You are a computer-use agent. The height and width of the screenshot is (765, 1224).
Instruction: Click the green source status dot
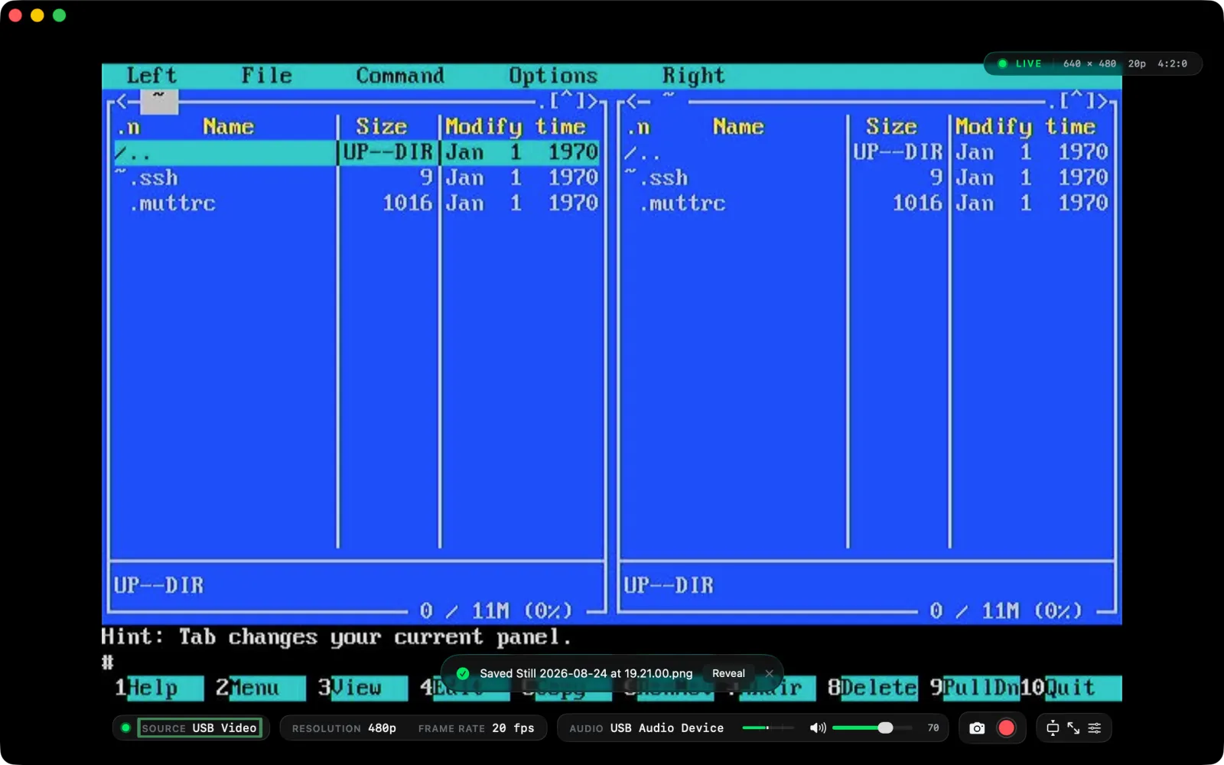tap(125, 728)
